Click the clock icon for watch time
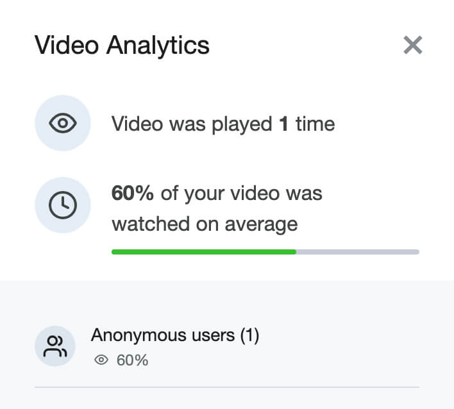Viewport: 454px width, 409px height. coord(63,205)
